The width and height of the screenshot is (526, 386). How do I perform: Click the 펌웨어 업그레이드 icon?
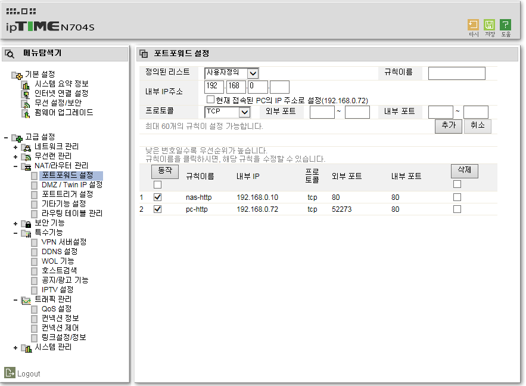point(26,113)
